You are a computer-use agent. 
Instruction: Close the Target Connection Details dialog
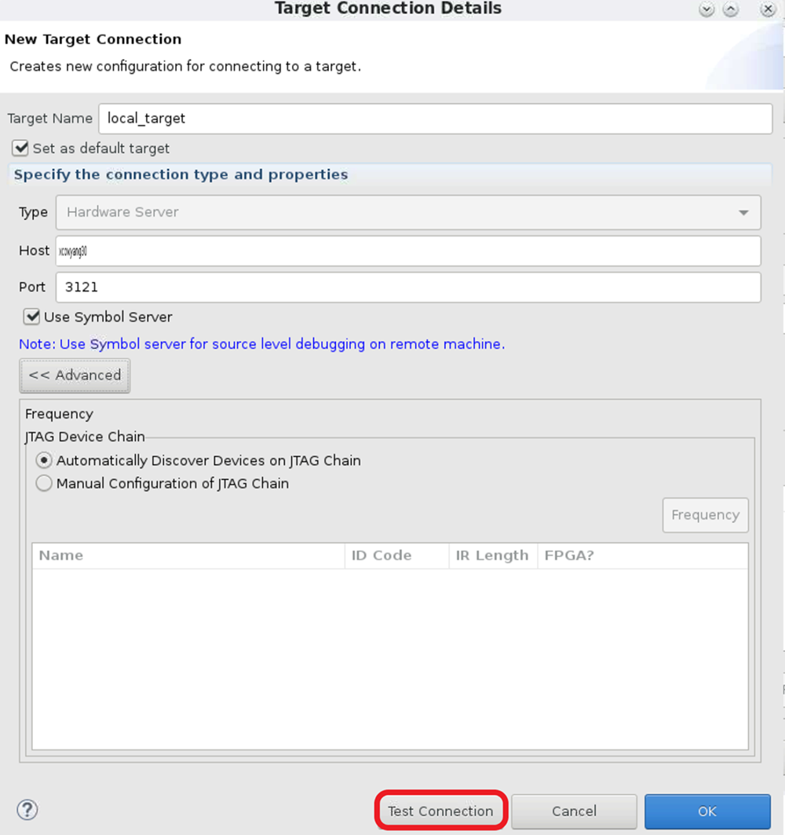768,9
